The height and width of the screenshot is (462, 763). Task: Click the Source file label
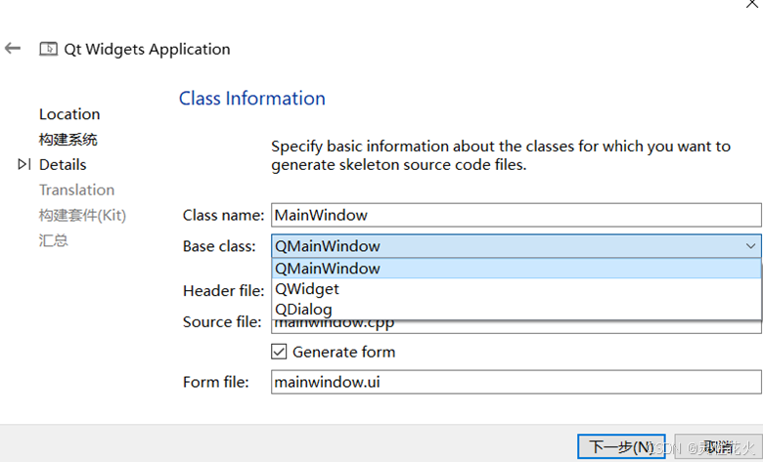[222, 321]
